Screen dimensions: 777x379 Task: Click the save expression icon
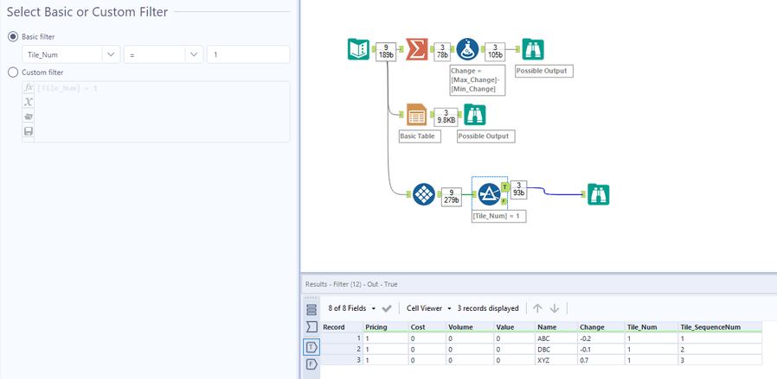[x=29, y=131]
